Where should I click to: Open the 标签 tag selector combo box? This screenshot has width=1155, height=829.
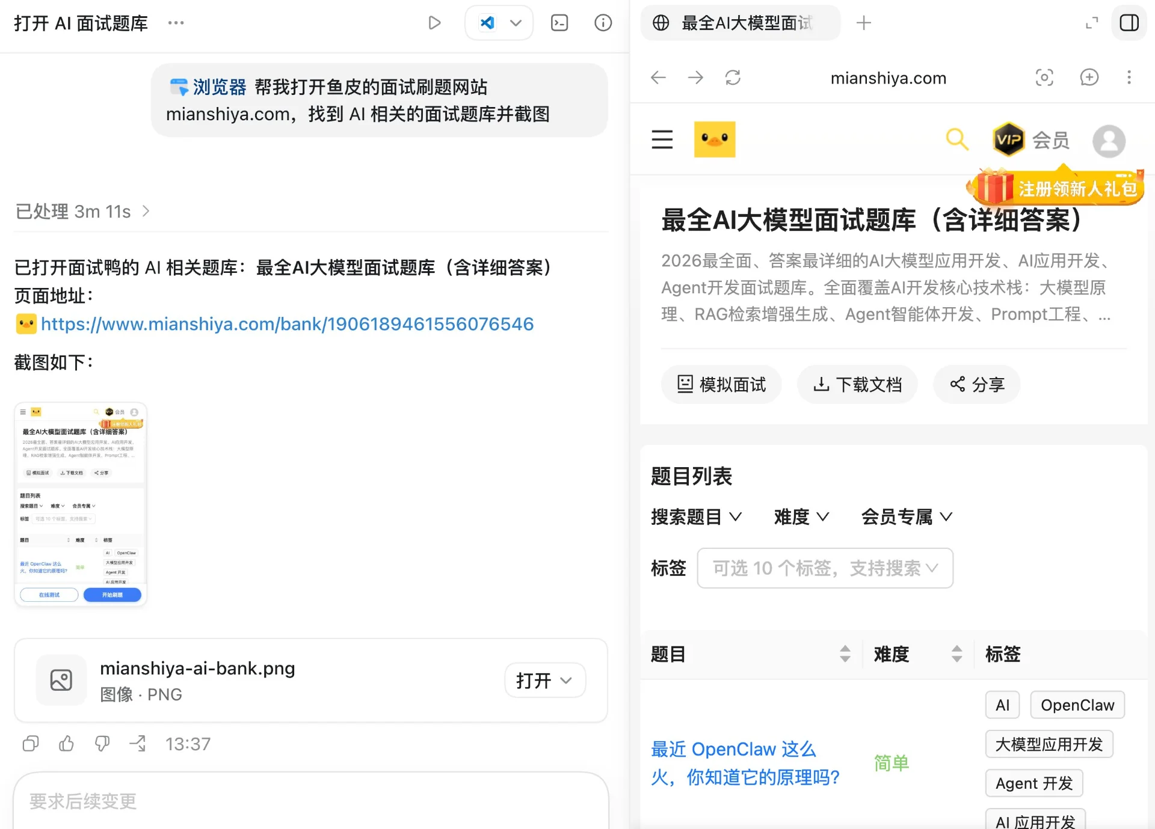[x=825, y=567]
